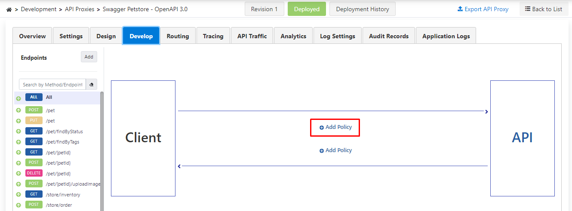The image size is (572, 211).
Task: Focus the Search by Method/Endpoint field
Action: [x=52, y=85]
